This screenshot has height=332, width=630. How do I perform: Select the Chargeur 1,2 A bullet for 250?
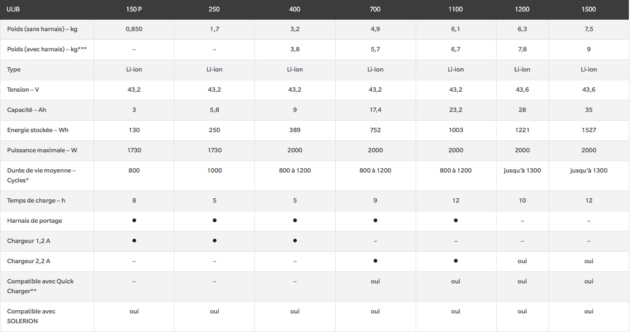(214, 241)
